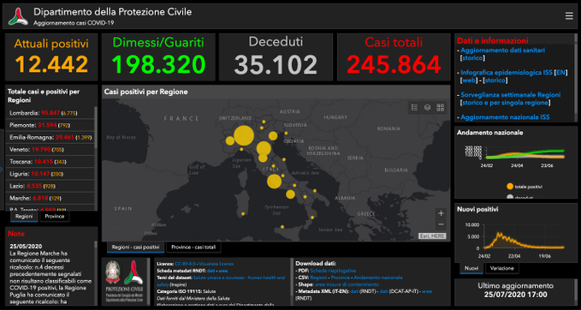581x310 pixels.
Task: Select the Piemonte row in regions list
Action: coord(50,125)
